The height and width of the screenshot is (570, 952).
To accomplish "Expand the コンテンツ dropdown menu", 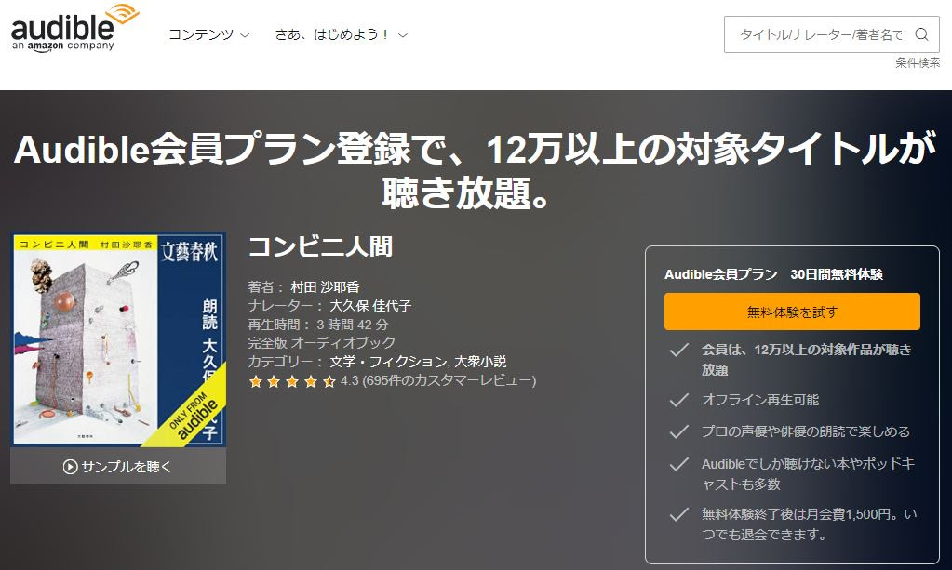I will 208,34.
